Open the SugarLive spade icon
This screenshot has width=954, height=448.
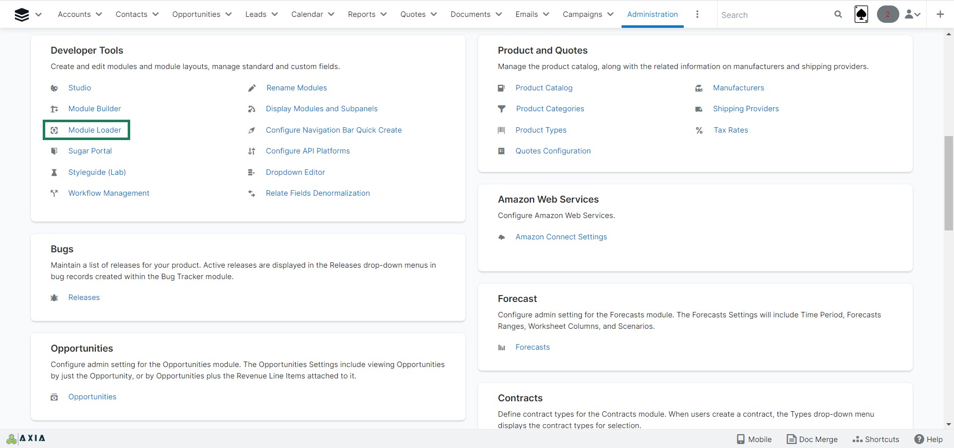click(x=861, y=14)
